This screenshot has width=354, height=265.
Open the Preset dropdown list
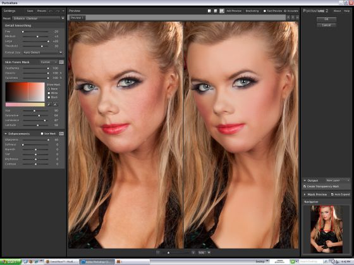coord(39,18)
